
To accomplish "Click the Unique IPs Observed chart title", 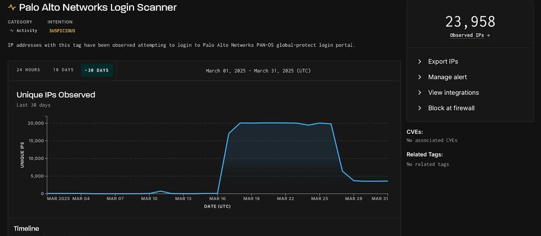I will (x=56, y=95).
